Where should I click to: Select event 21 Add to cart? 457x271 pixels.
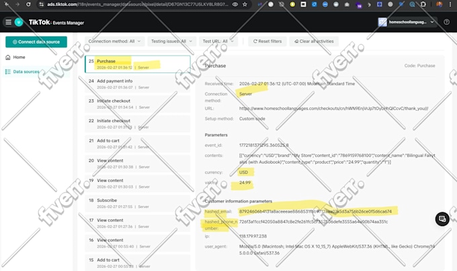click(x=137, y=144)
